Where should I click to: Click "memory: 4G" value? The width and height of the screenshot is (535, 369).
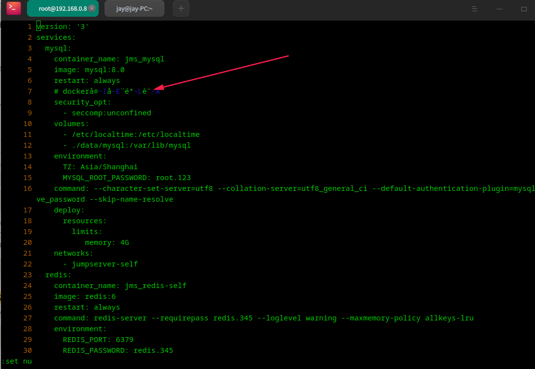[107, 242]
